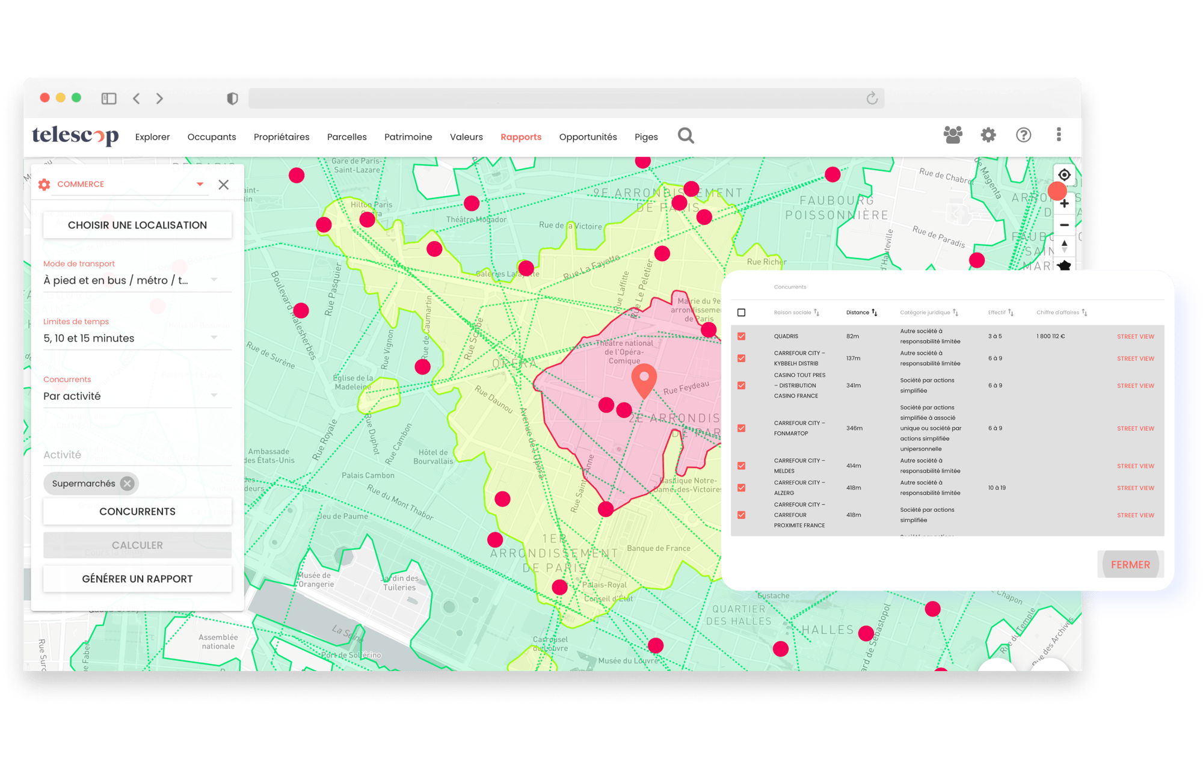Screen dimensions: 1203x777
Task: Open the settings gear icon
Action: pos(988,135)
